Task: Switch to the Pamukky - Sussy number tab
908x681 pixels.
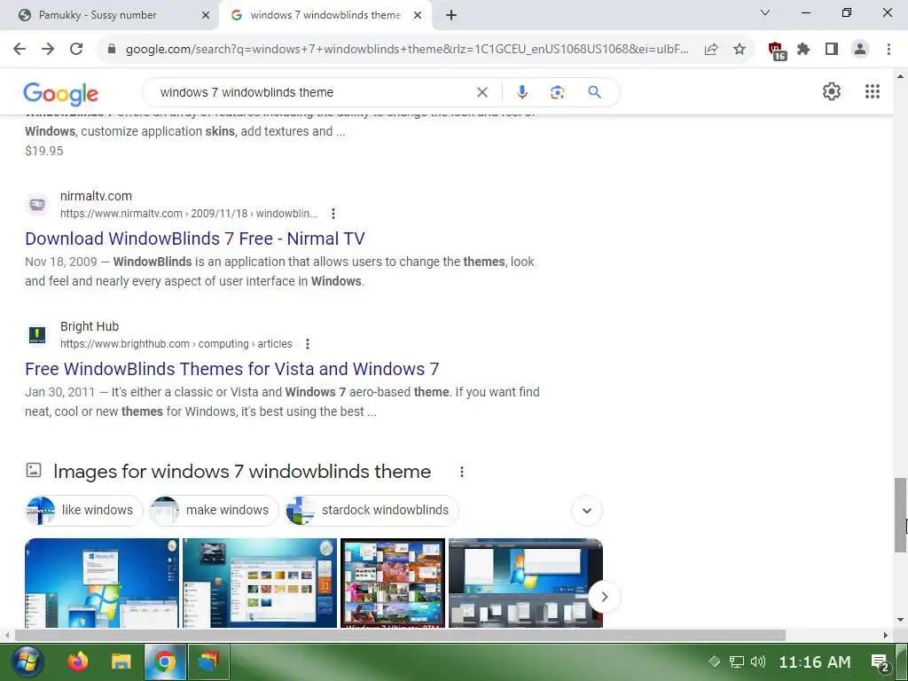Action: (110, 16)
